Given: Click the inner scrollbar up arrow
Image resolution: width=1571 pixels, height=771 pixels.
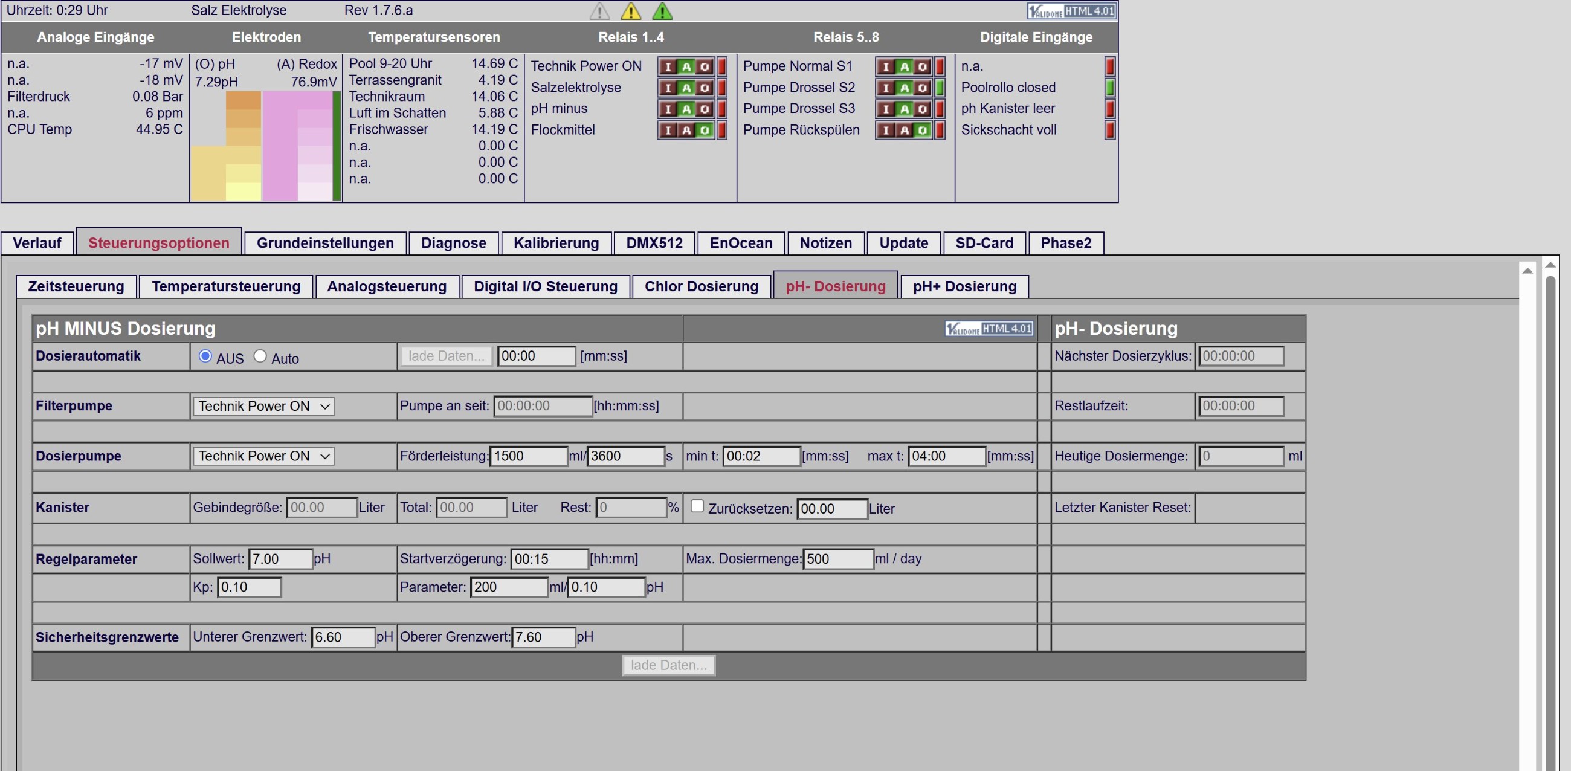Looking at the screenshot, I should click(1527, 271).
